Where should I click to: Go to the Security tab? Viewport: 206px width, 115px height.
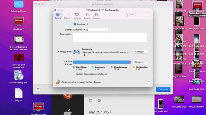click(87, 16)
